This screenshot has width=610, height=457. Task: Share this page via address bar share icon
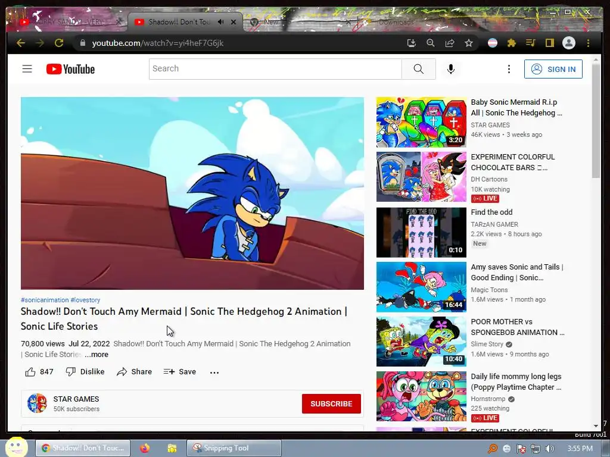tap(450, 43)
